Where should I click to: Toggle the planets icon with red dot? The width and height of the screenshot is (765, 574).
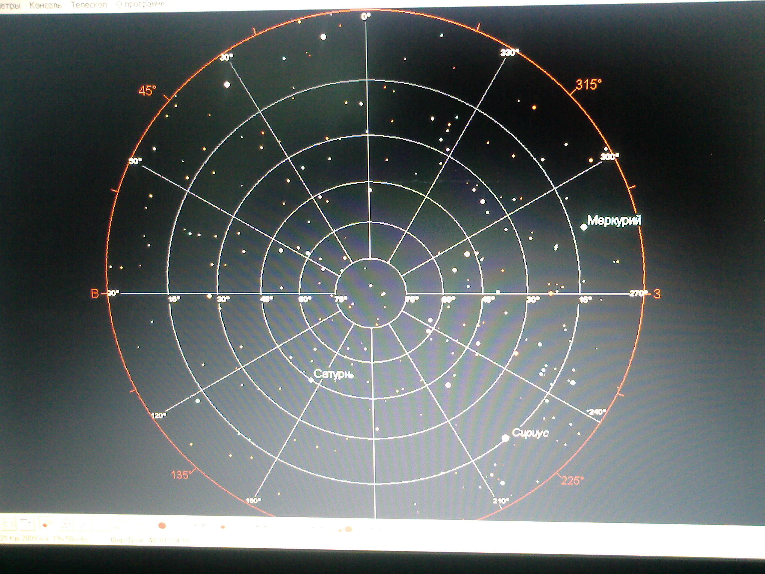click(46, 524)
